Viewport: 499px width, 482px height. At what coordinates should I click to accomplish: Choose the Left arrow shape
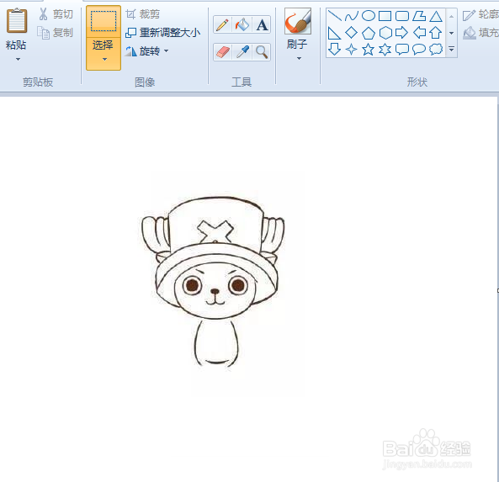[x=419, y=33]
